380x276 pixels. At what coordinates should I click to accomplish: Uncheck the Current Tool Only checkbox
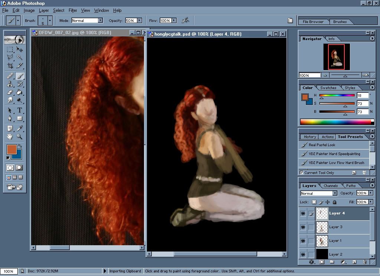point(301,173)
